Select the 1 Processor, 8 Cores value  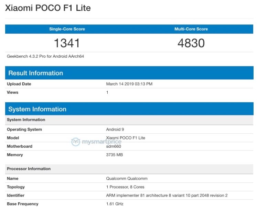coord(125,187)
